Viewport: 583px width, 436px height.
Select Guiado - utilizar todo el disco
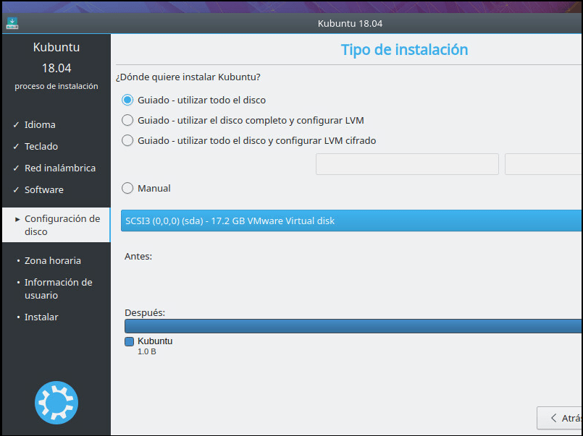[127, 100]
